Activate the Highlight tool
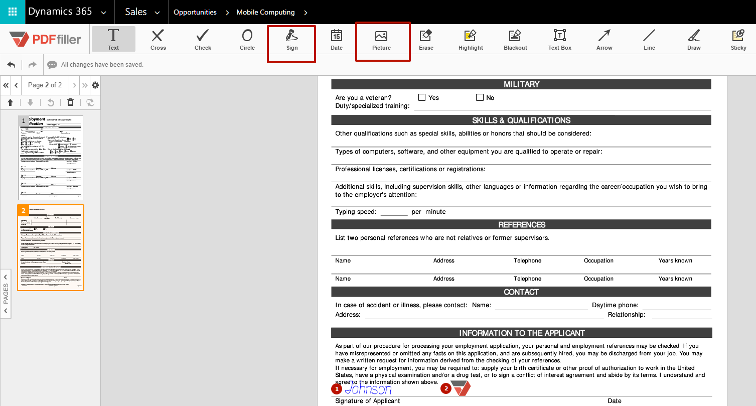 [x=471, y=39]
